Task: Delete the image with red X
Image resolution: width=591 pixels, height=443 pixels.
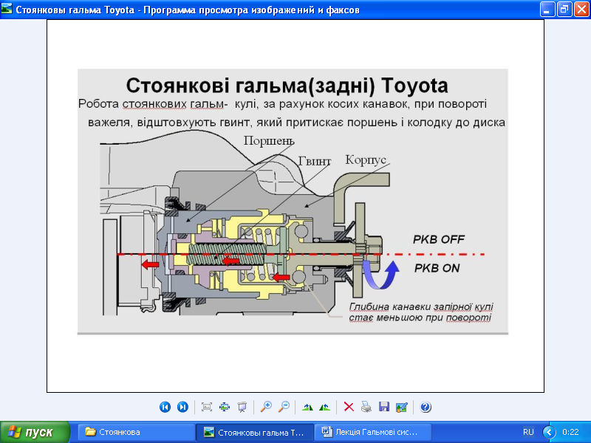Action: click(349, 407)
